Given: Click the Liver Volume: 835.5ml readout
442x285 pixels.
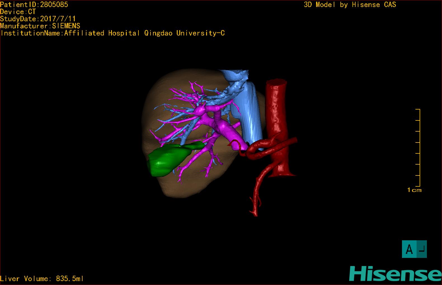Looking at the screenshot, I should (x=42, y=279).
